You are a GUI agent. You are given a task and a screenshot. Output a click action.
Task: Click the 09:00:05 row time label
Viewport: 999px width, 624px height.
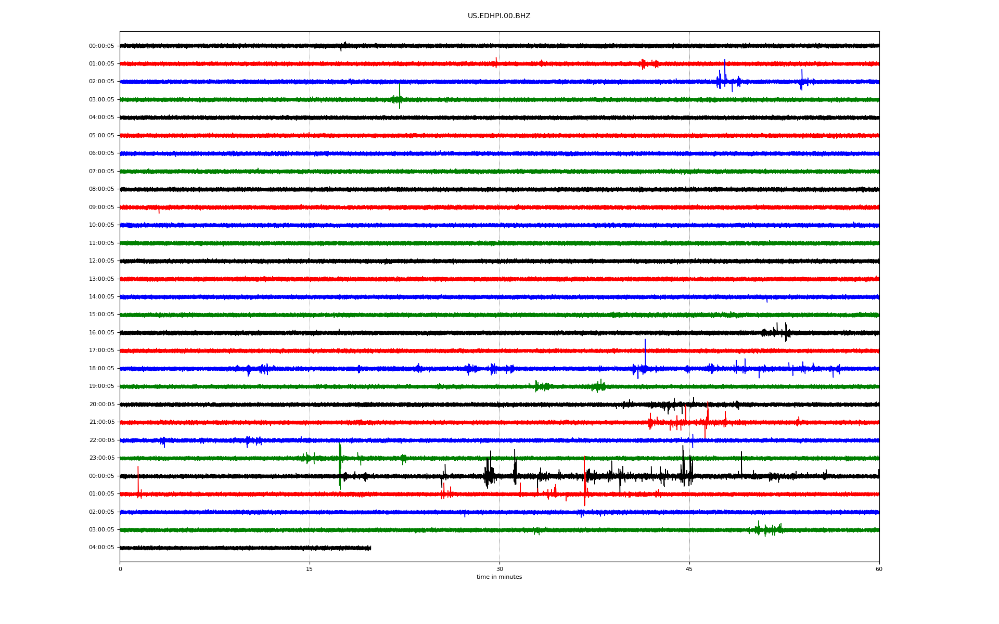coord(101,207)
